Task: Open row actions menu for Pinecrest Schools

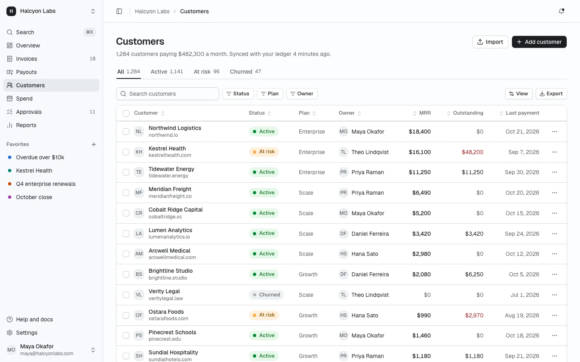Action: pyautogui.click(x=555, y=335)
